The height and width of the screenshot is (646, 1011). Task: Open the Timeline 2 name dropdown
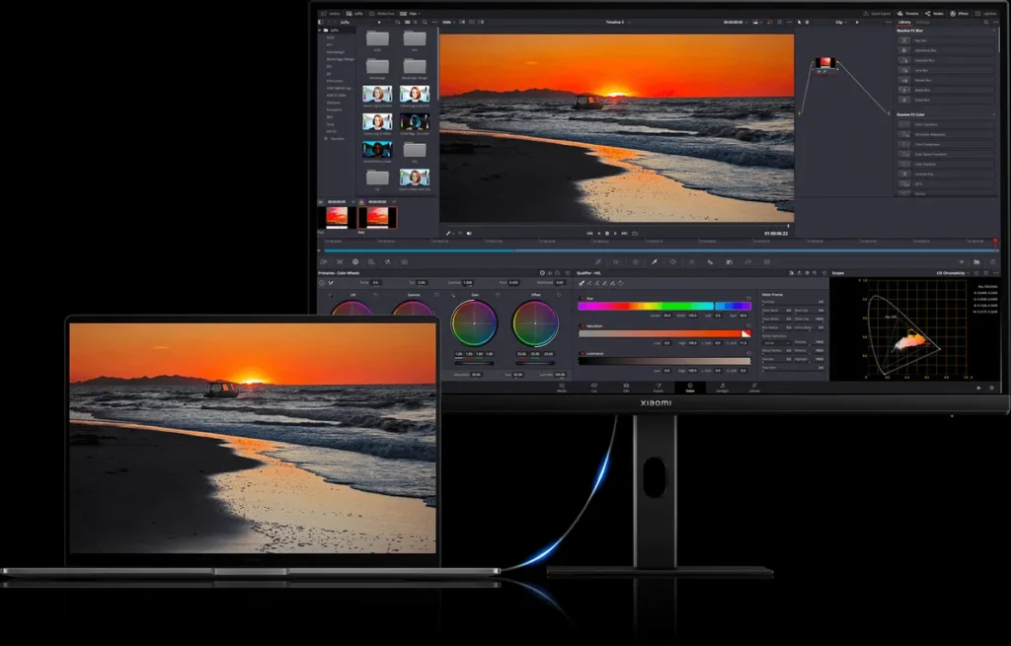point(617,22)
